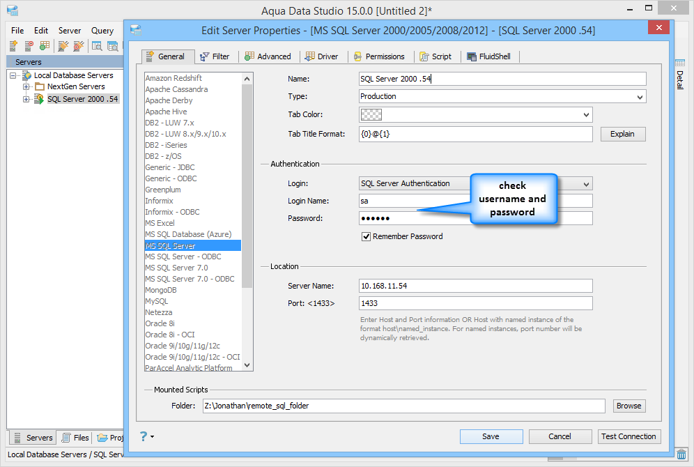Click the dialog icon beside Edit Server Properties
Screen dimensions: 694x467
pyautogui.click(x=136, y=30)
